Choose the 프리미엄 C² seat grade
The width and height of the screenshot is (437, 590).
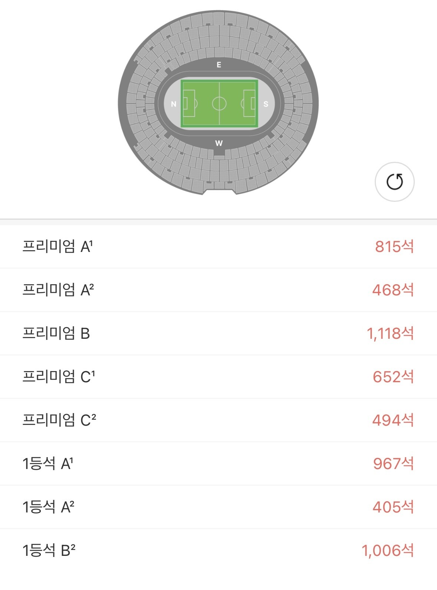(x=218, y=420)
